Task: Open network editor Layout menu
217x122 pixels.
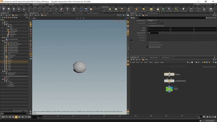Action: (156, 62)
